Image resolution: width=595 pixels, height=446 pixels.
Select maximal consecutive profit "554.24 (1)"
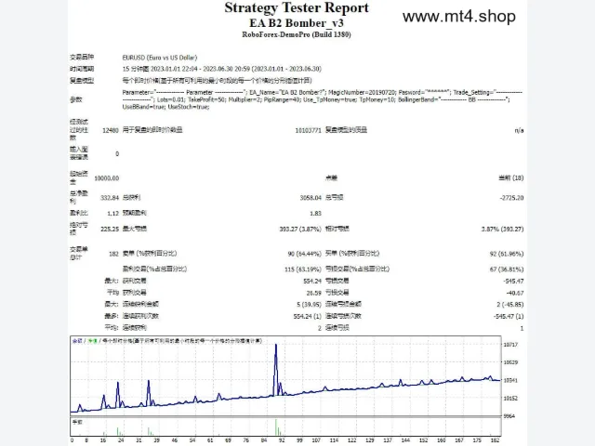coord(308,316)
